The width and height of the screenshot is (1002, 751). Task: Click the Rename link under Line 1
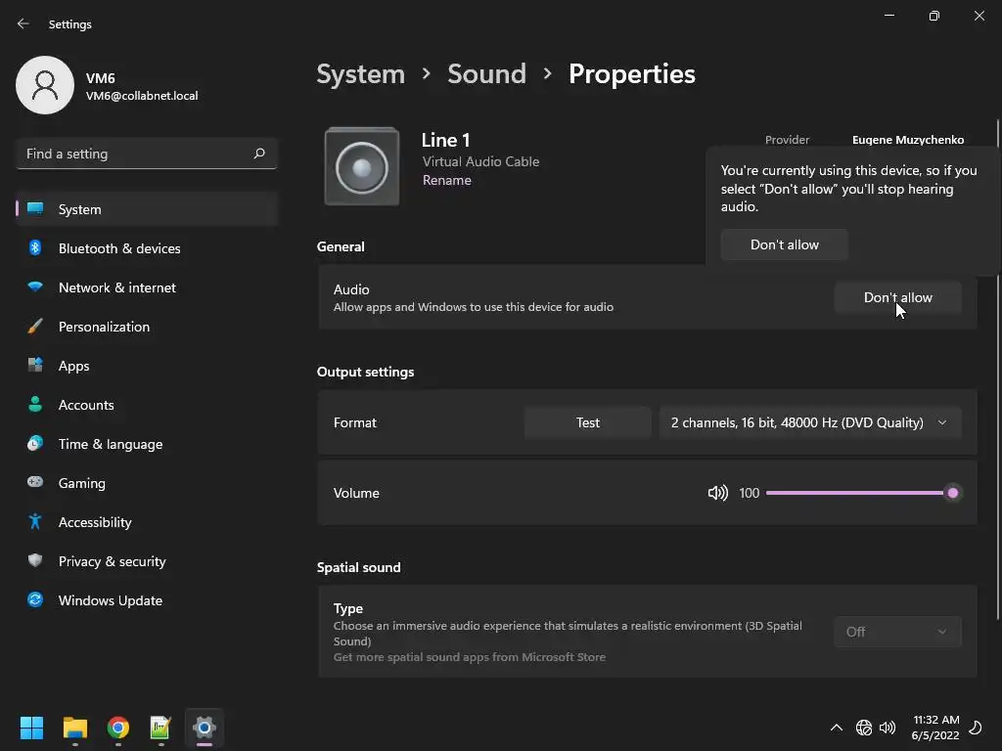pos(446,180)
